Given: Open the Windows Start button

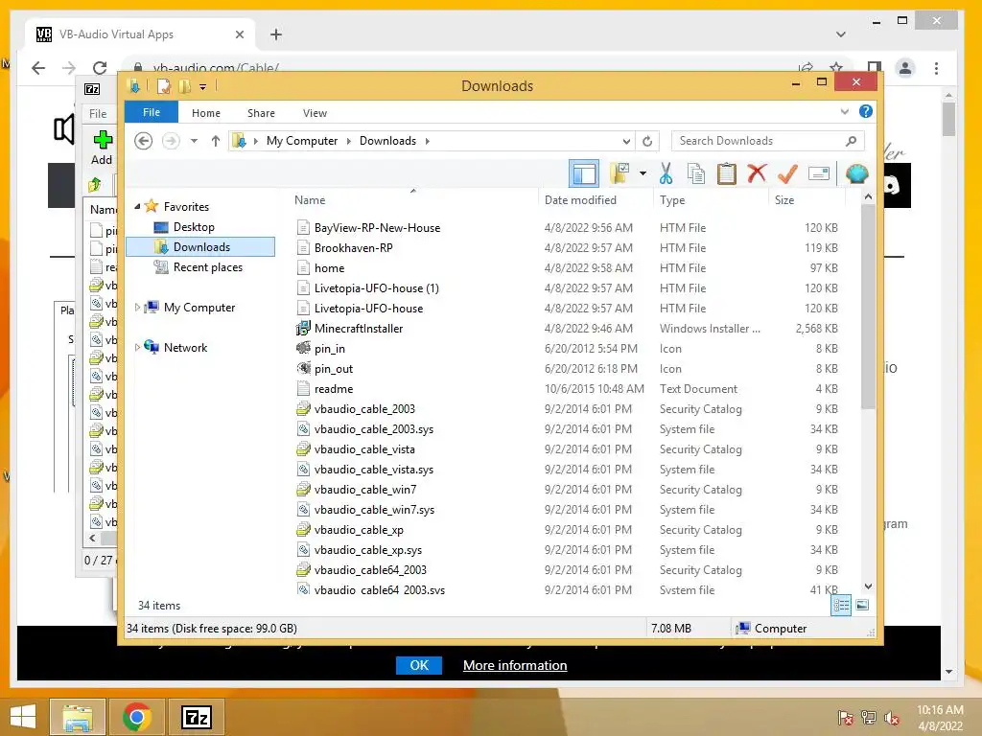Looking at the screenshot, I should tap(23, 717).
